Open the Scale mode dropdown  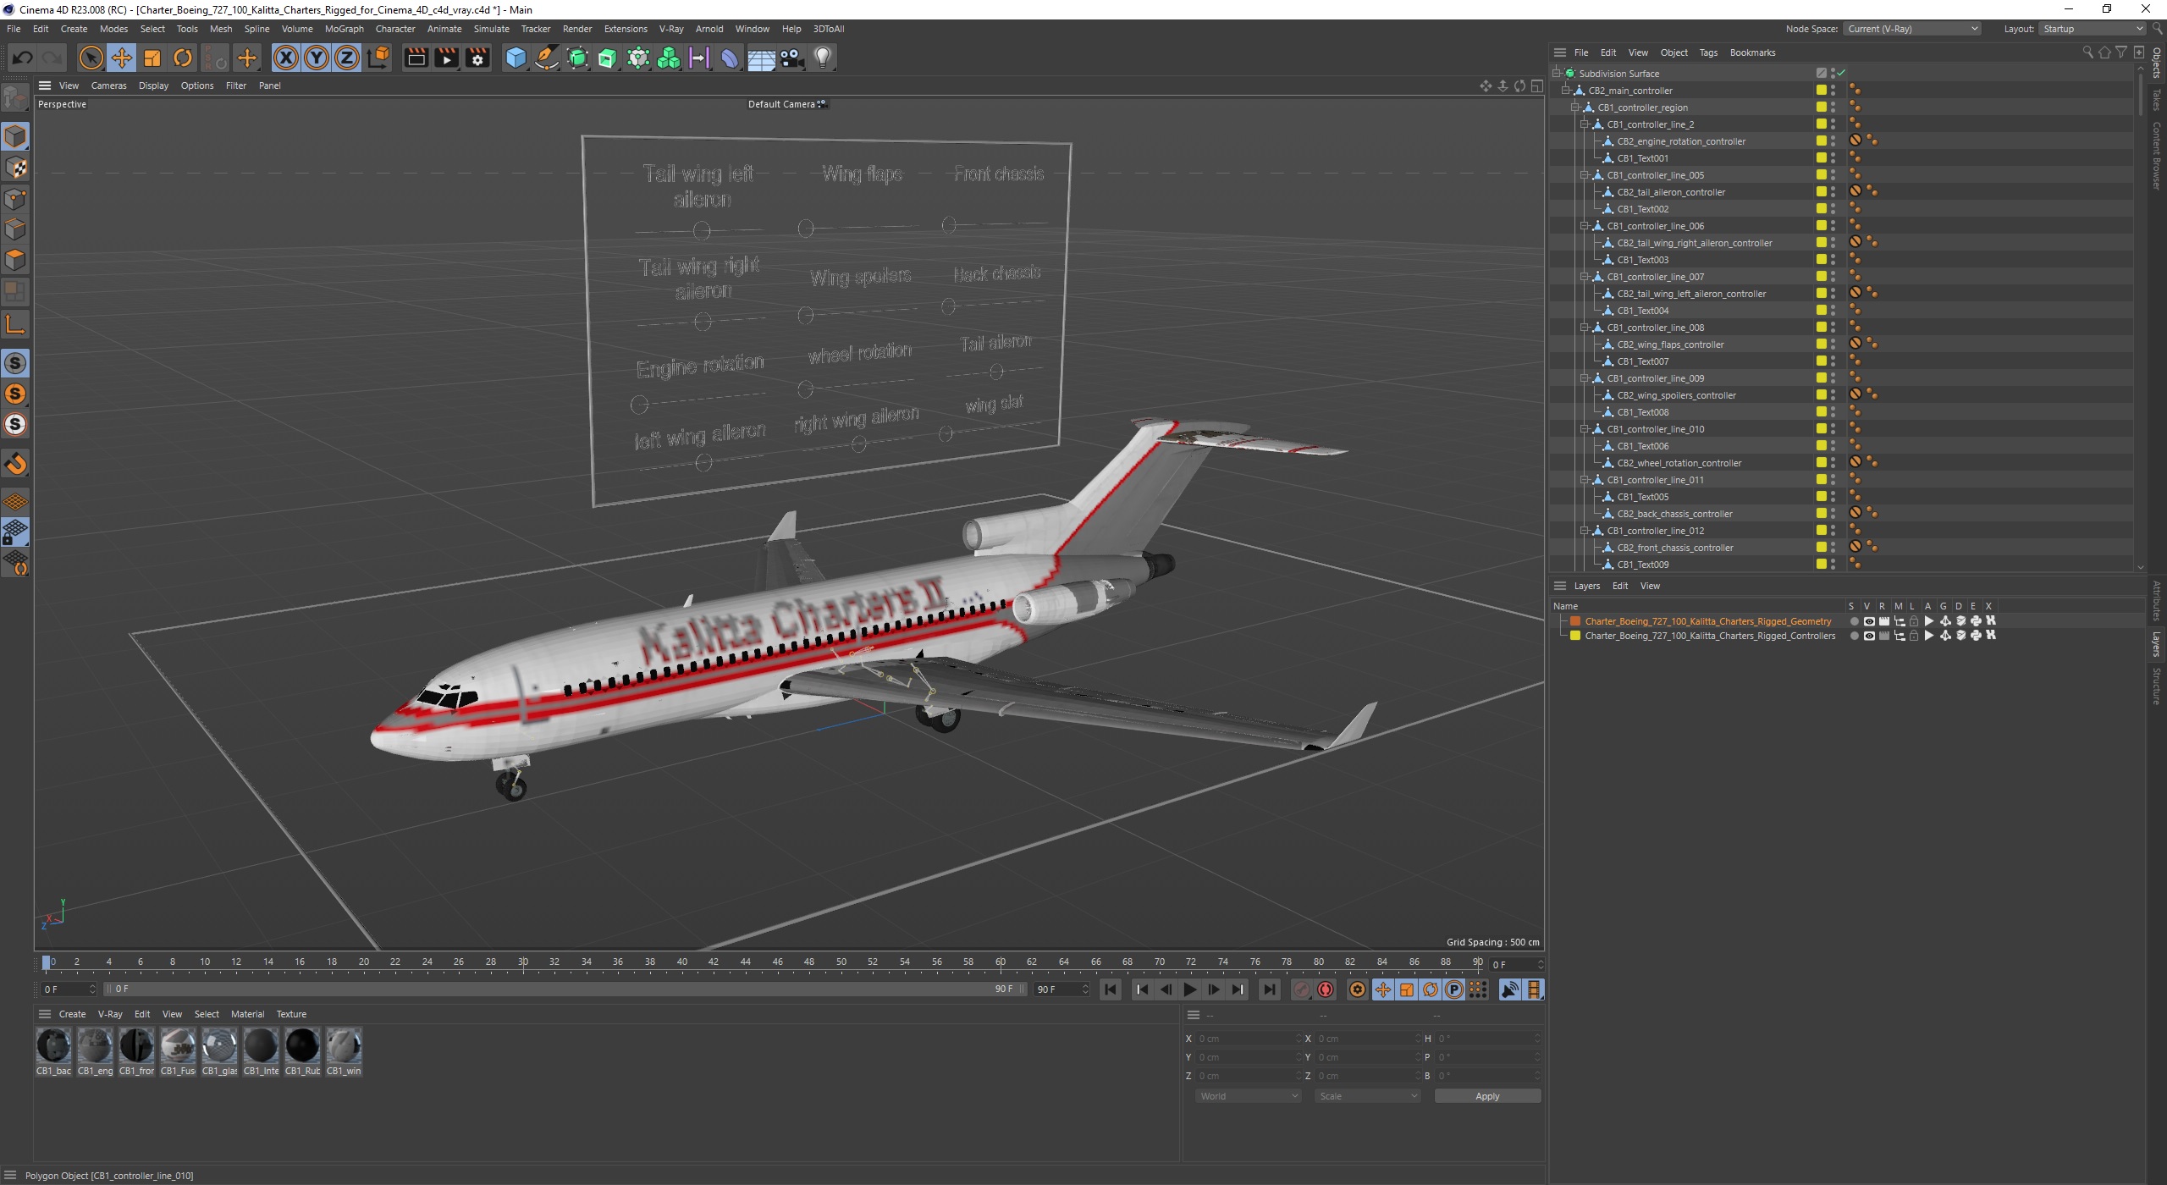(x=1368, y=1096)
